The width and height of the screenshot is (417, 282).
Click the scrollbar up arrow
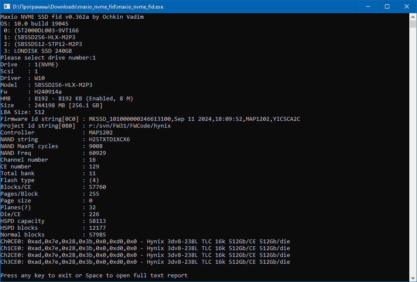413,17
